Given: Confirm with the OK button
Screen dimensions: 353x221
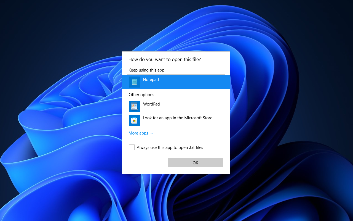Looking at the screenshot, I should pyautogui.click(x=196, y=163).
